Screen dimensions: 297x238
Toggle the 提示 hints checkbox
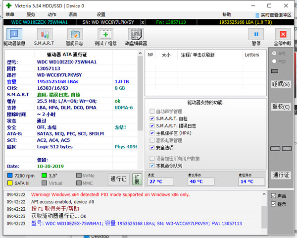[x=273, y=204]
